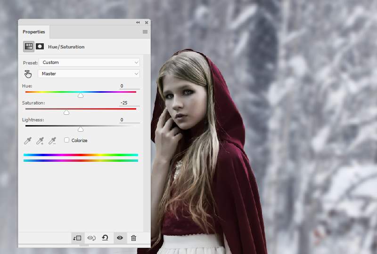Screen dimensions: 377x254
Task: Open the Master color range dropdown
Action: click(x=90, y=73)
